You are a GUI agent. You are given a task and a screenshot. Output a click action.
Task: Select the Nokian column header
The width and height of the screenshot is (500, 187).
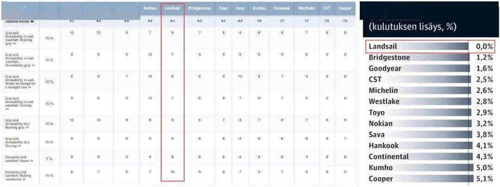click(150, 9)
